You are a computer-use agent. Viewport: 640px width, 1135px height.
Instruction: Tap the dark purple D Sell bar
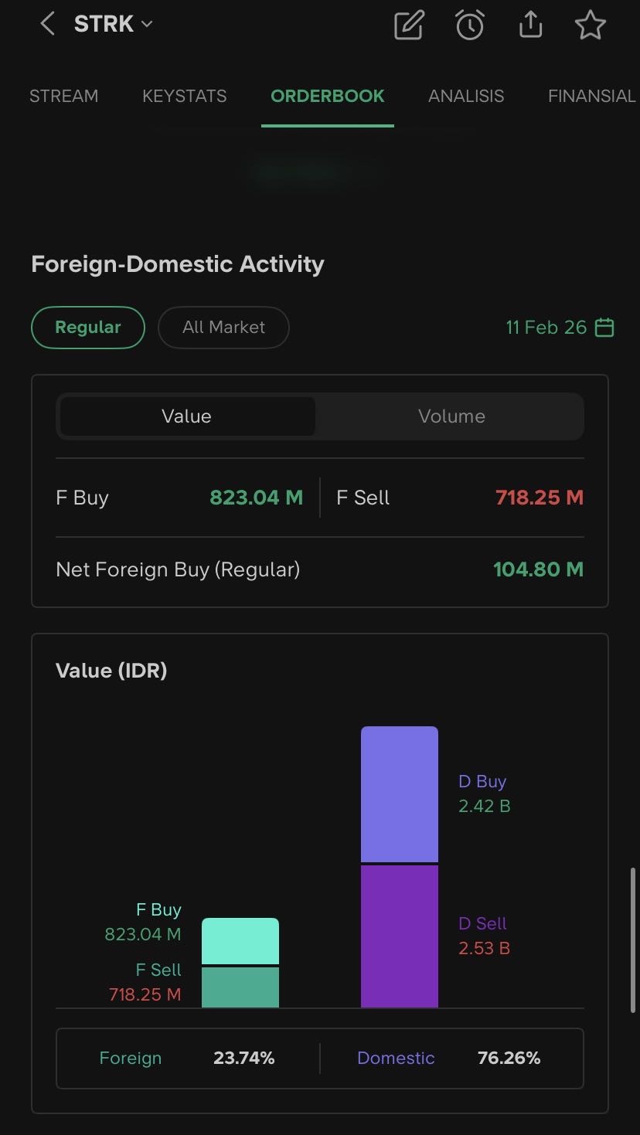pos(399,936)
